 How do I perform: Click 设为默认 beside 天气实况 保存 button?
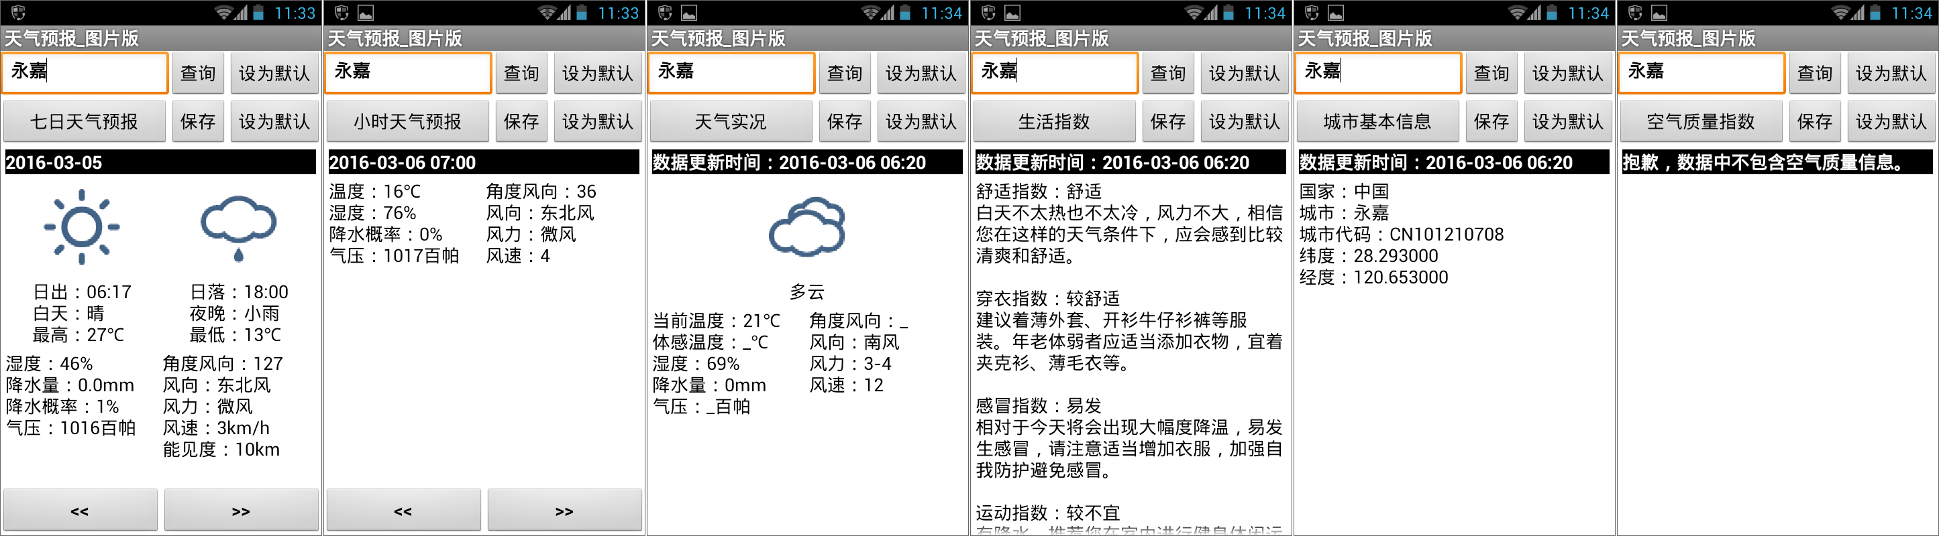921,121
